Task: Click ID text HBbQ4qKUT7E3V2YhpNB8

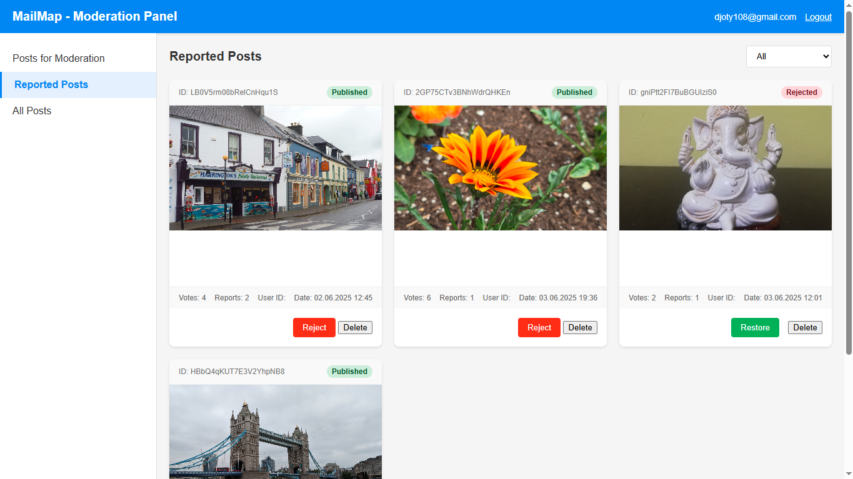Action: point(231,372)
